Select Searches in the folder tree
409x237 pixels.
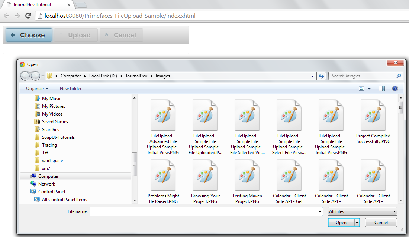(50, 130)
